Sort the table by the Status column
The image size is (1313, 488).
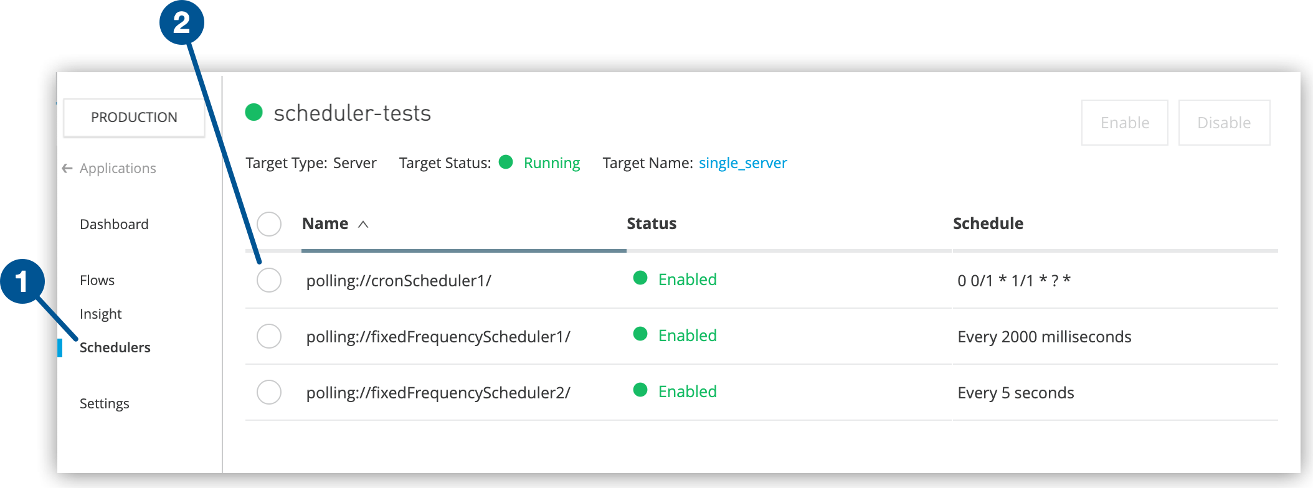(651, 223)
